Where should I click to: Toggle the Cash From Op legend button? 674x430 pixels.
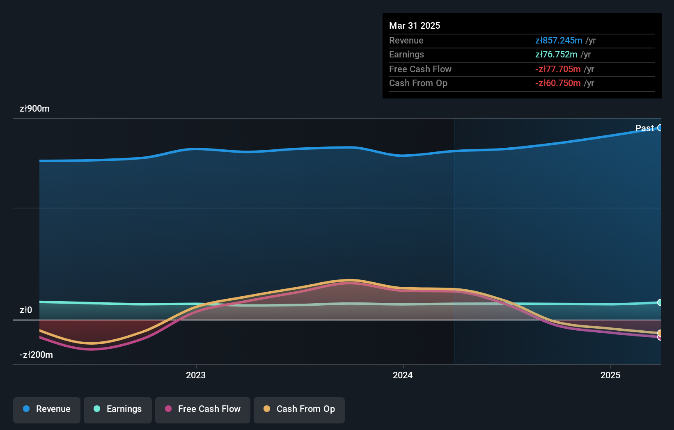coord(299,410)
